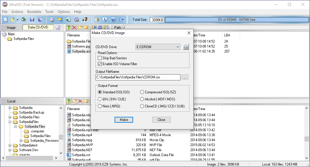Select the Nero (.NRG) output format
Screen dimensions: 310x167
point(100,106)
